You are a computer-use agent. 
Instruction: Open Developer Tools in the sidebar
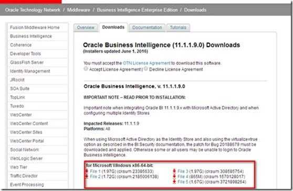click(25, 53)
